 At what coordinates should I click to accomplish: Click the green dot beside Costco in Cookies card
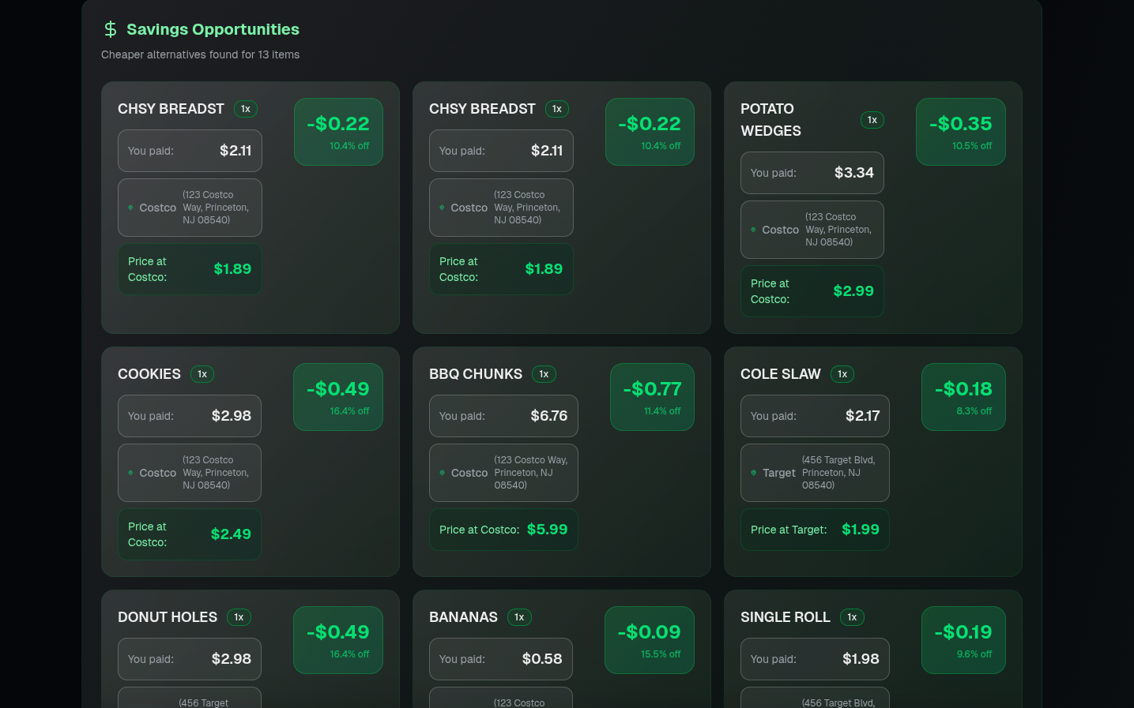click(x=131, y=473)
